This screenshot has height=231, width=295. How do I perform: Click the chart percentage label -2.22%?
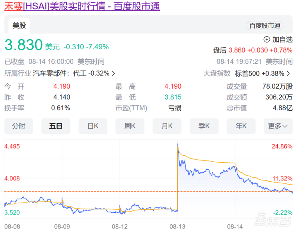pos(283,213)
